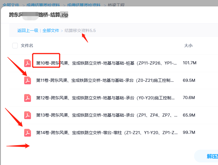This screenshot has width=218, height=165.
Task: Open 全部文件 in background page breadcrumb
Action: [11, 5]
